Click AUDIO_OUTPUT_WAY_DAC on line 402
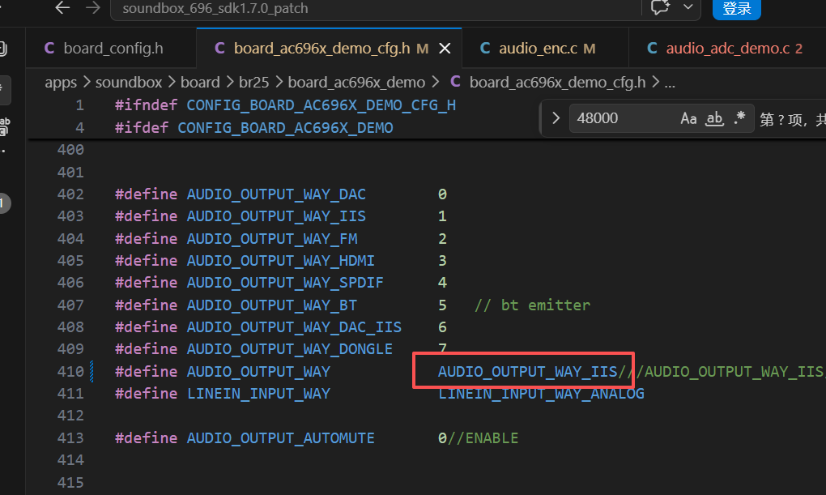This screenshot has width=826, height=495. coord(276,194)
